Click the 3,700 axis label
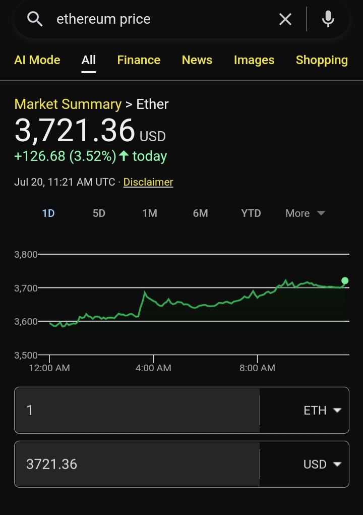This screenshot has width=363, height=515. click(26, 289)
